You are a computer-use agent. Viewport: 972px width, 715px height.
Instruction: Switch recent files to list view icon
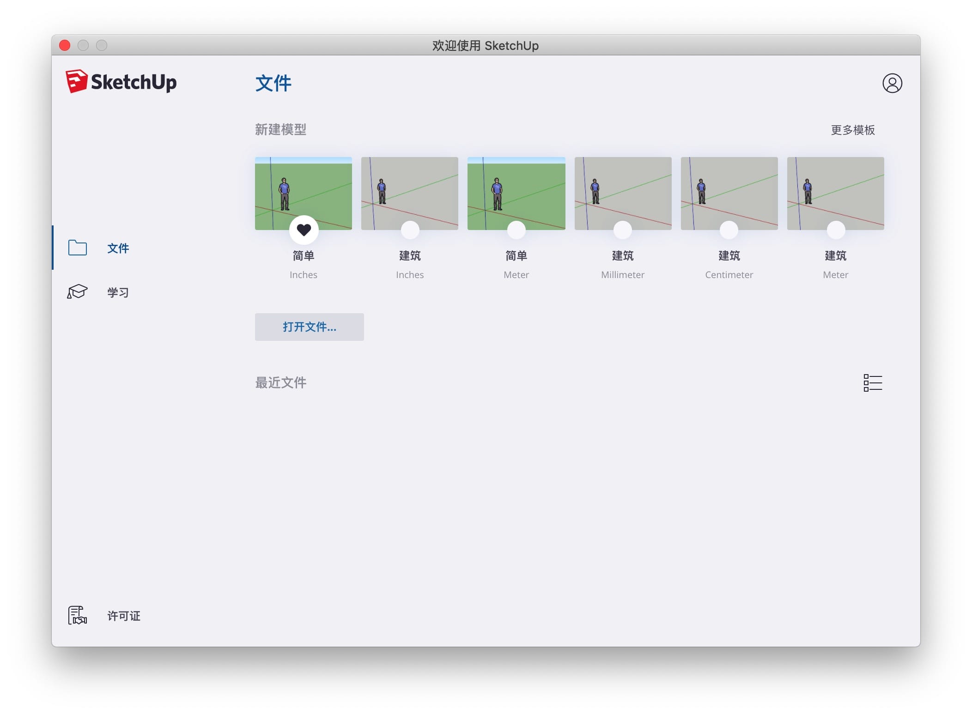[873, 383]
